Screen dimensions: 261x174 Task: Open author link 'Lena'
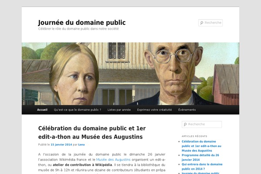click(81, 144)
